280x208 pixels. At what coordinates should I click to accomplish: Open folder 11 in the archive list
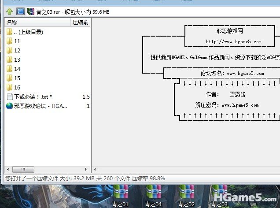pyautogui.click(x=17, y=41)
